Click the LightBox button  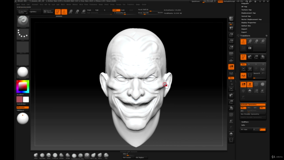(x=35, y=12)
